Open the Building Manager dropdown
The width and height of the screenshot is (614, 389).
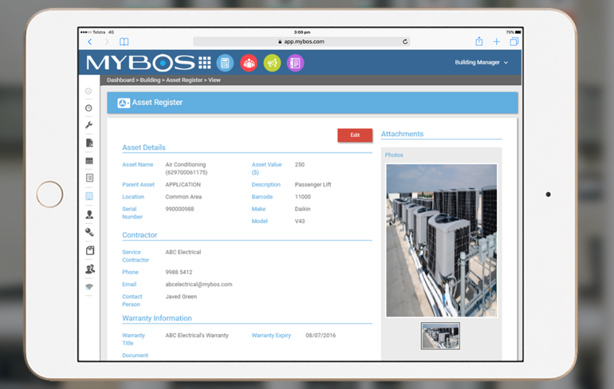pyautogui.click(x=483, y=63)
